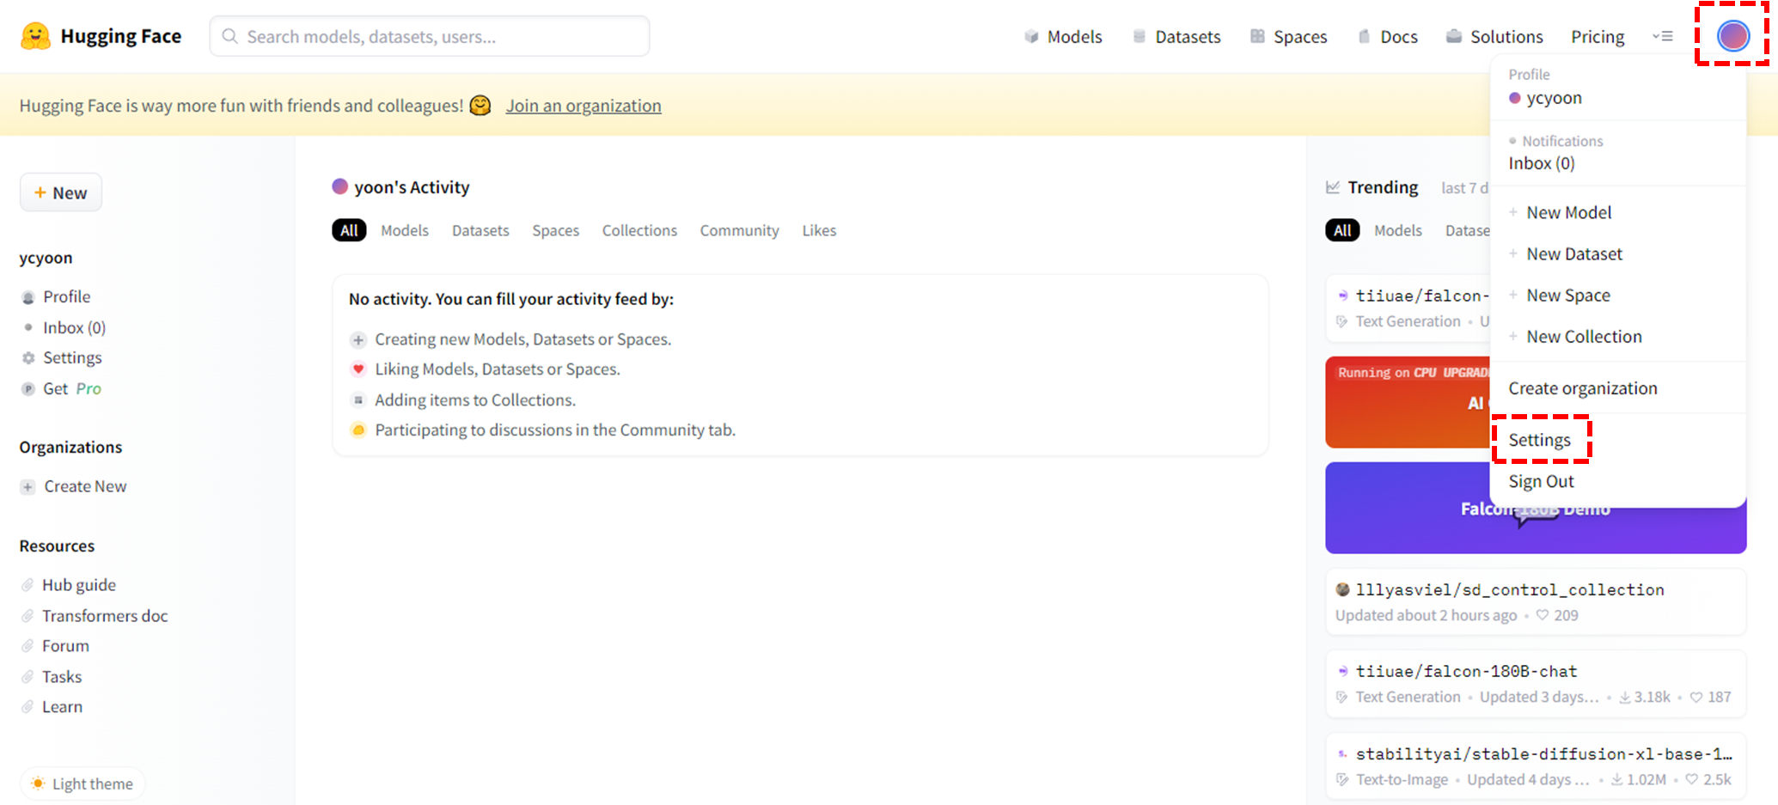
Task: Click the Hub guide link icon
Action: click(27, 585)
